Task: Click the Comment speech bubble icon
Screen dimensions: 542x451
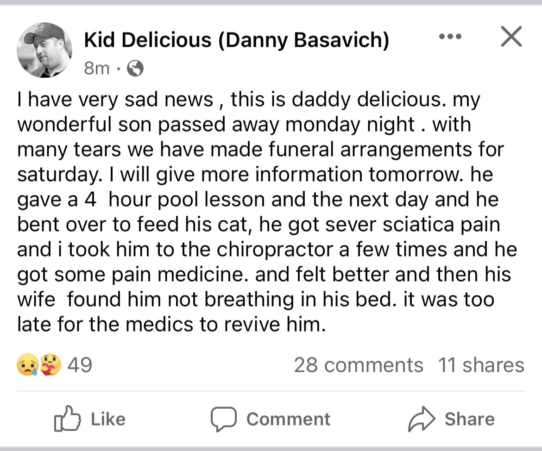Action: point(223,419)
